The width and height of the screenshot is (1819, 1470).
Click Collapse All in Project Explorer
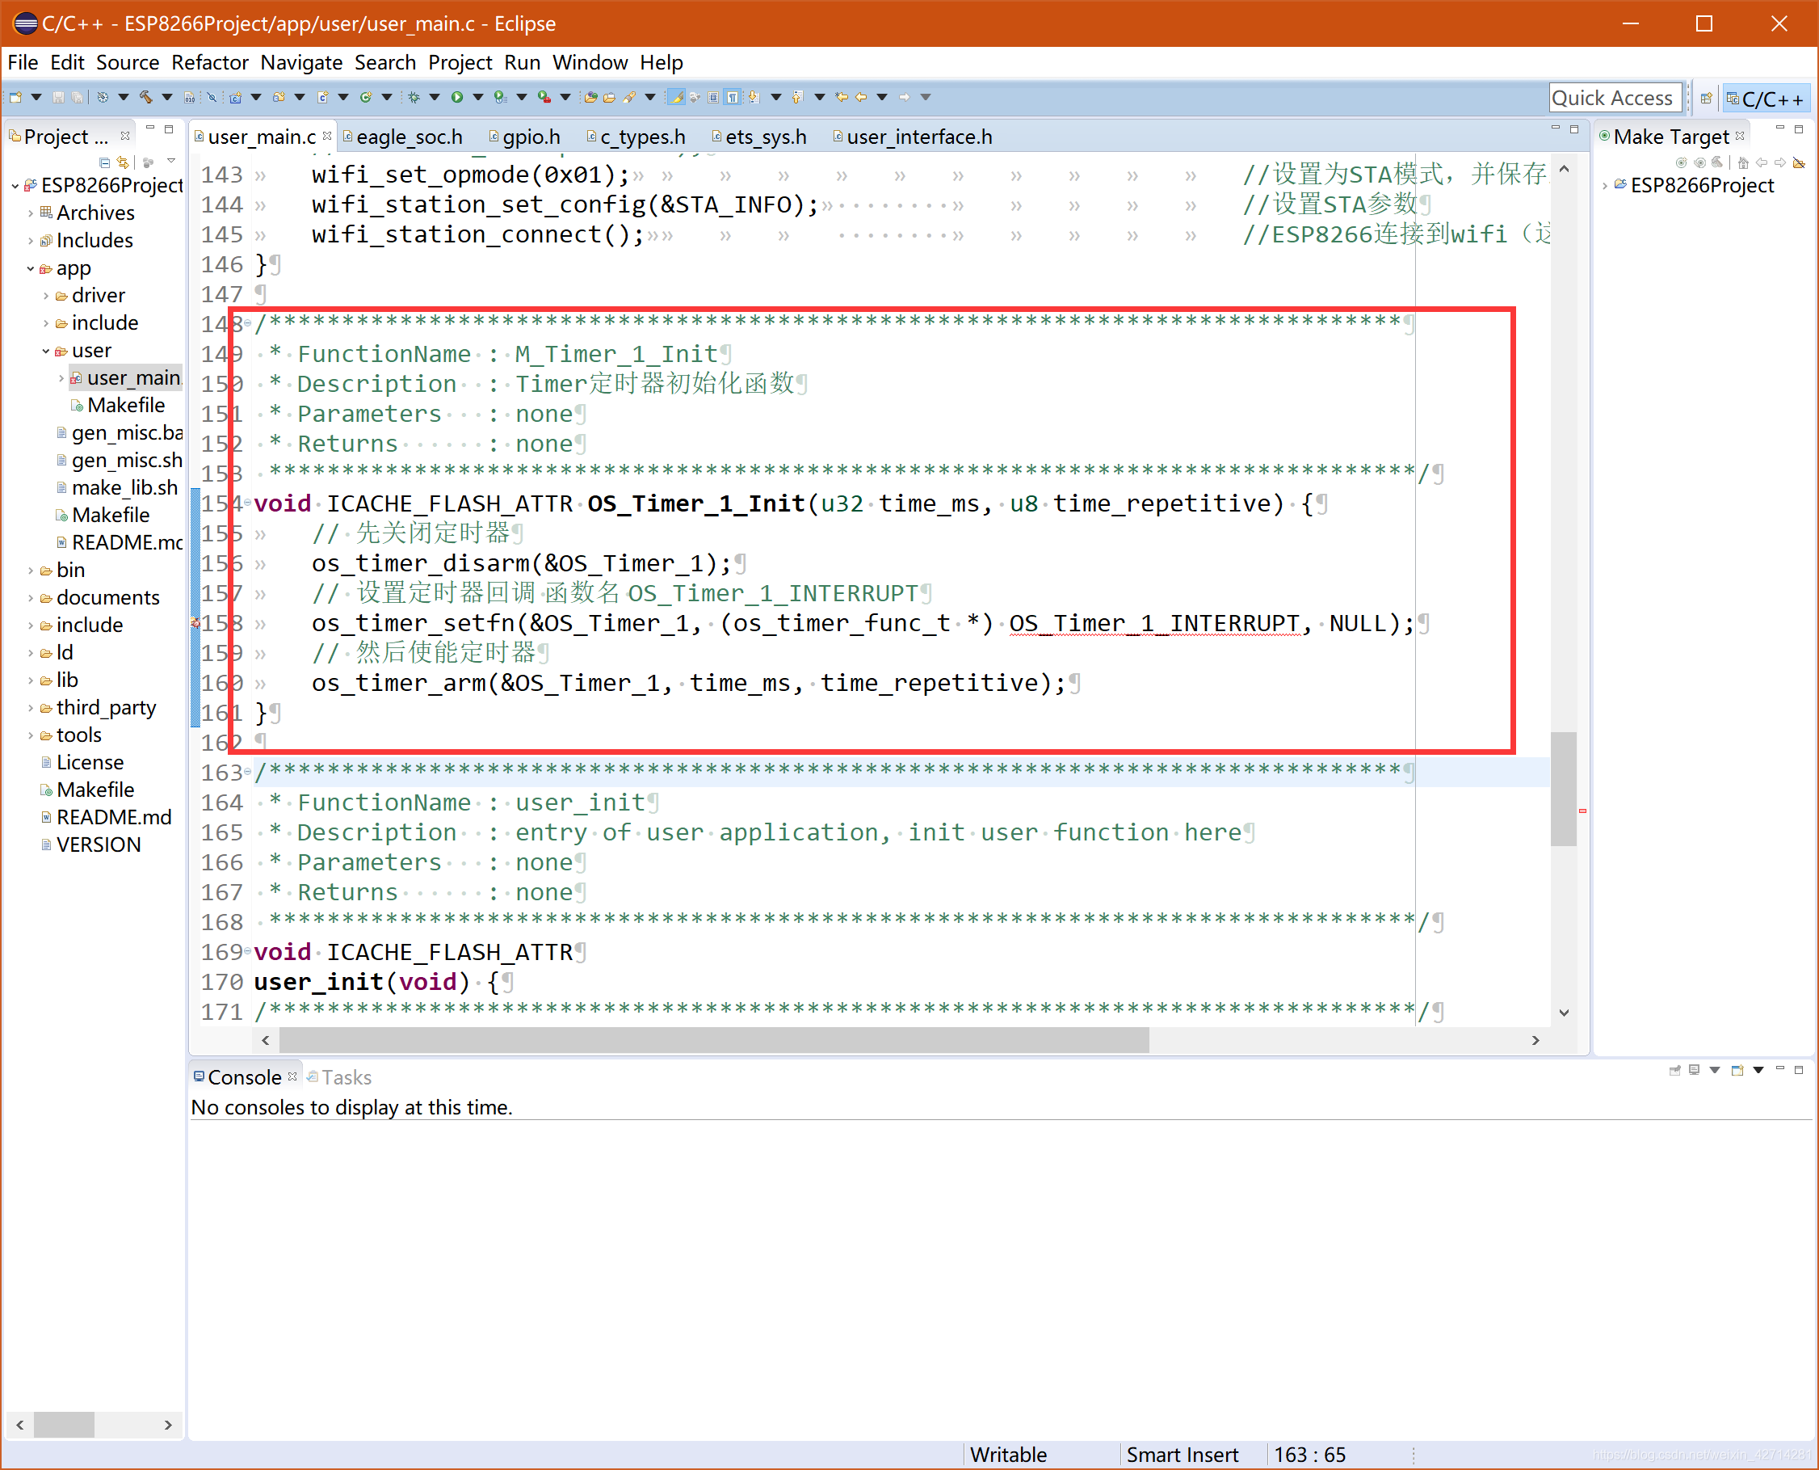click(x=104, y=162)
